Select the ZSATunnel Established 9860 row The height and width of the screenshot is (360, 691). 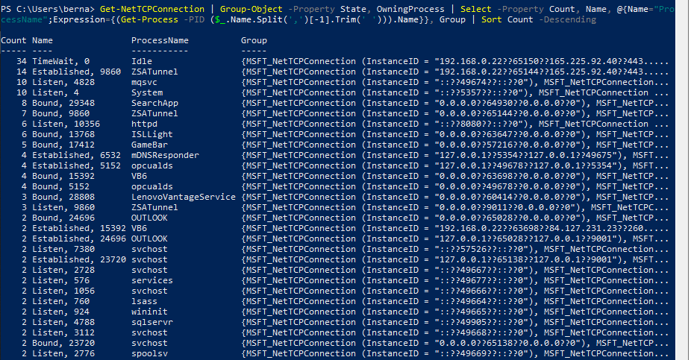[335, 72]
